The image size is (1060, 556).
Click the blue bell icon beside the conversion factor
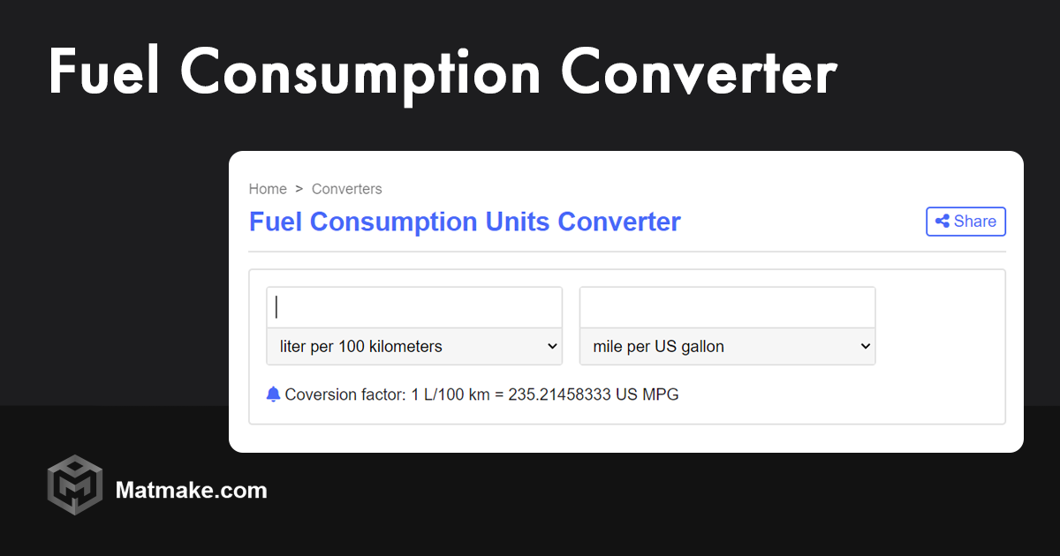pos(273,394)
